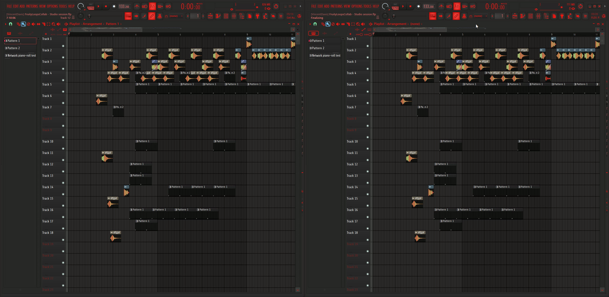Select zoom magnifier tool in right playlist toolbar
Screen dimensions: 609x297
(358, 24)
